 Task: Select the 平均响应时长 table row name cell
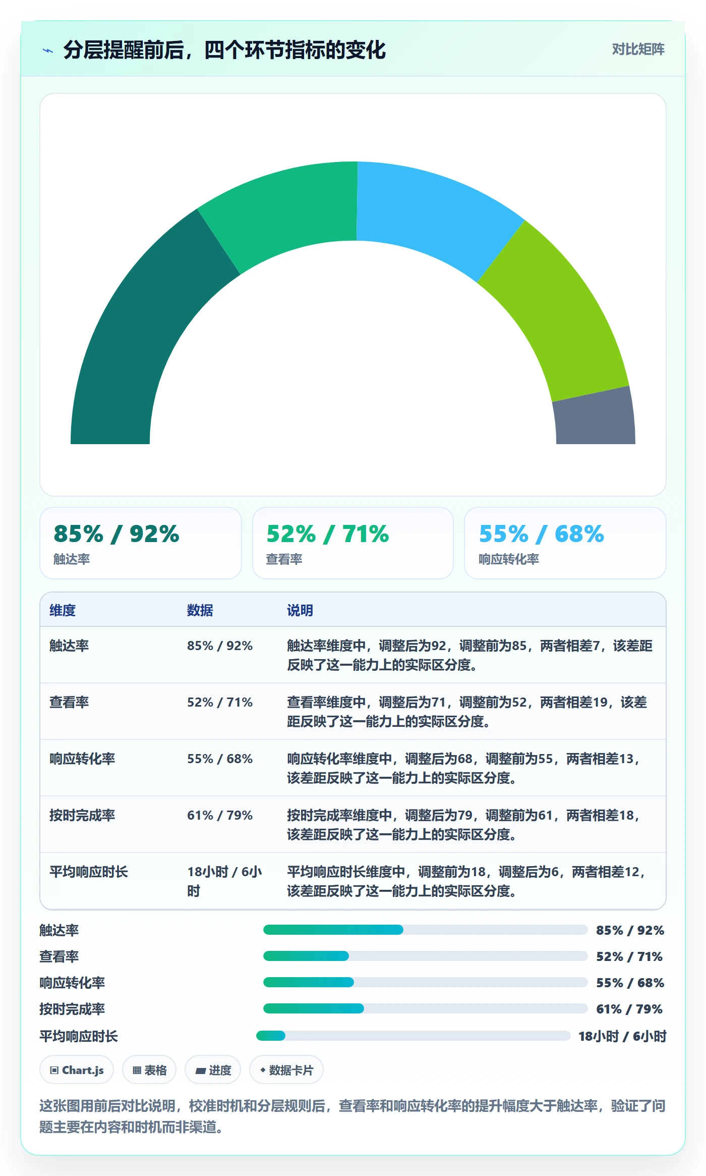(x=89, y=872)
